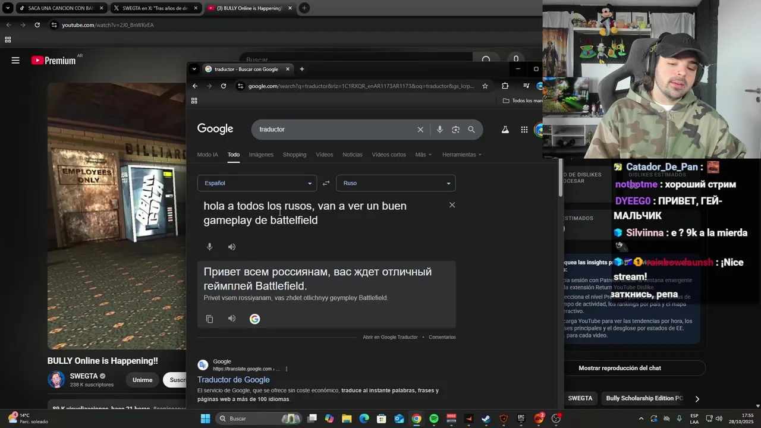Select Bully Scholarship Edition chip

(644, 398)
